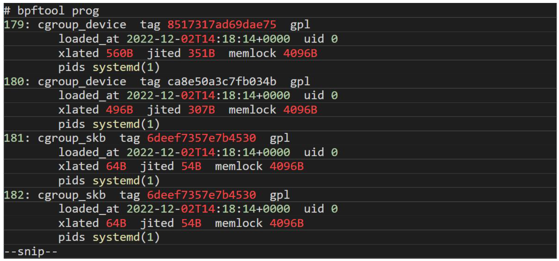The width and height of the screenshot is (559, 261).
Task: Click loaded_at timestamp under program 179
Action: click(x=208, y=39)
